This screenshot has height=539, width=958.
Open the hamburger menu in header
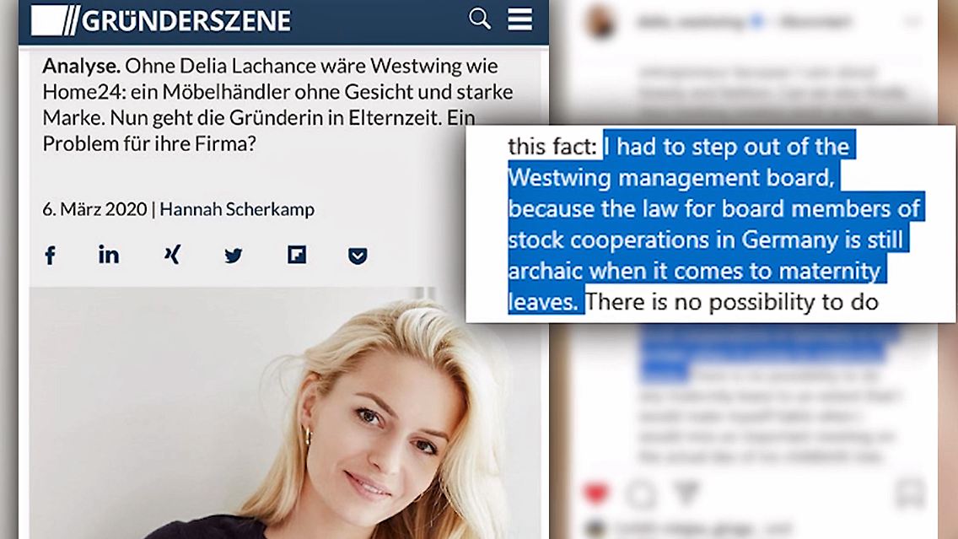click(520, 19)
